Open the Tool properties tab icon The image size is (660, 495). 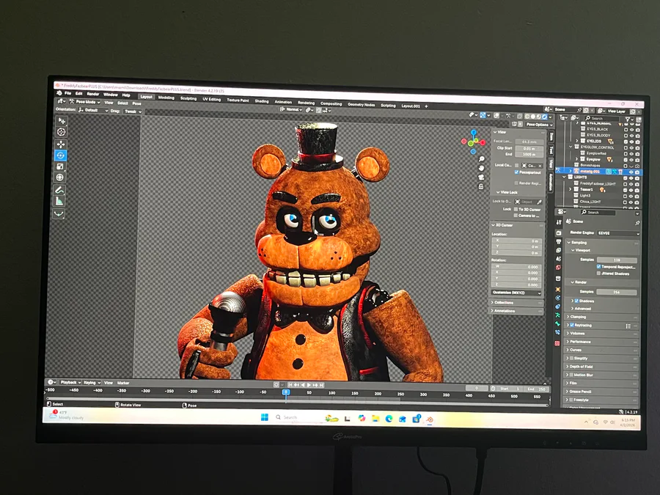click(x=559, y=222)
